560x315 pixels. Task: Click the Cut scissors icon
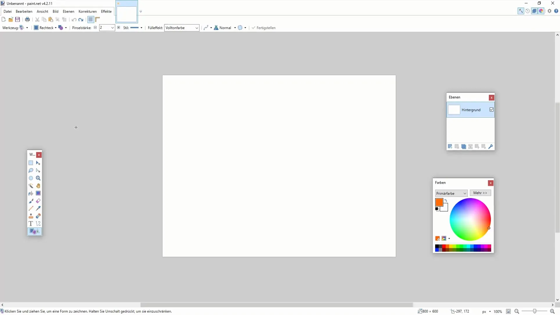click(x=37, y=20)
